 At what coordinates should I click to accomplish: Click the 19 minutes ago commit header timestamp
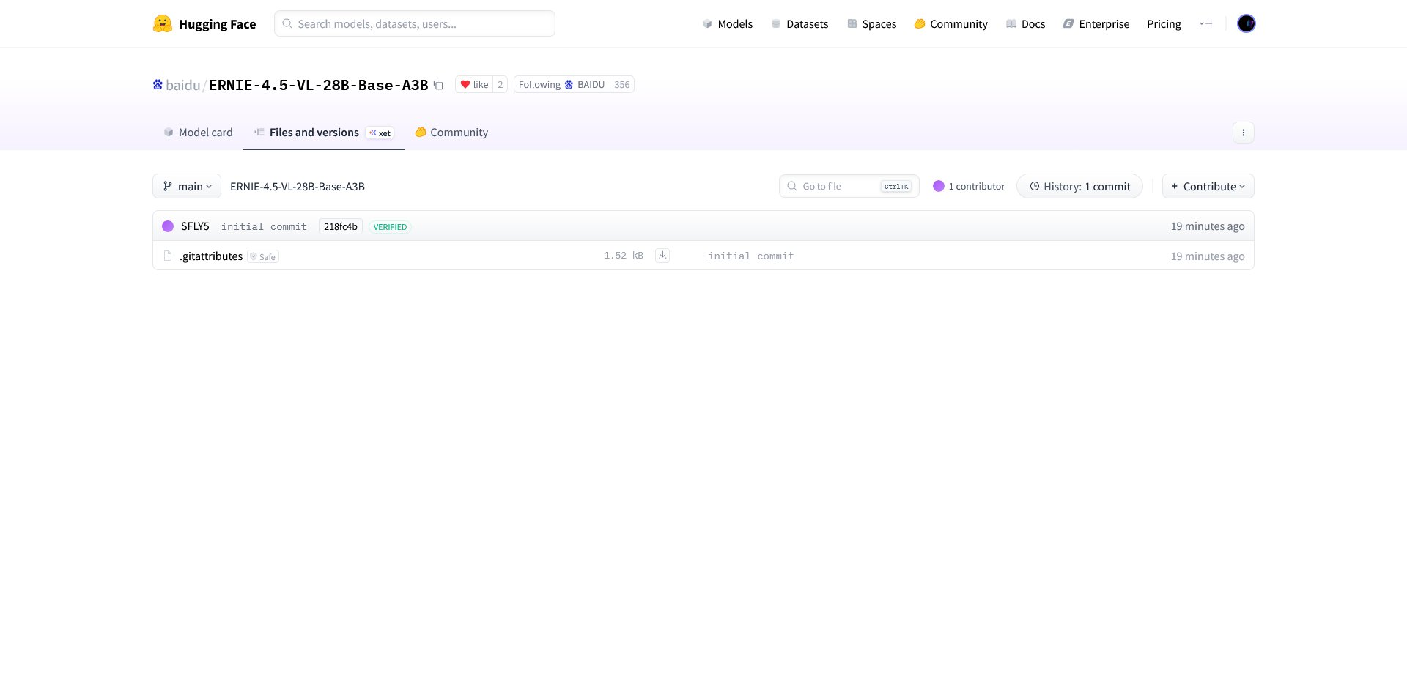tap(1208, 226)
